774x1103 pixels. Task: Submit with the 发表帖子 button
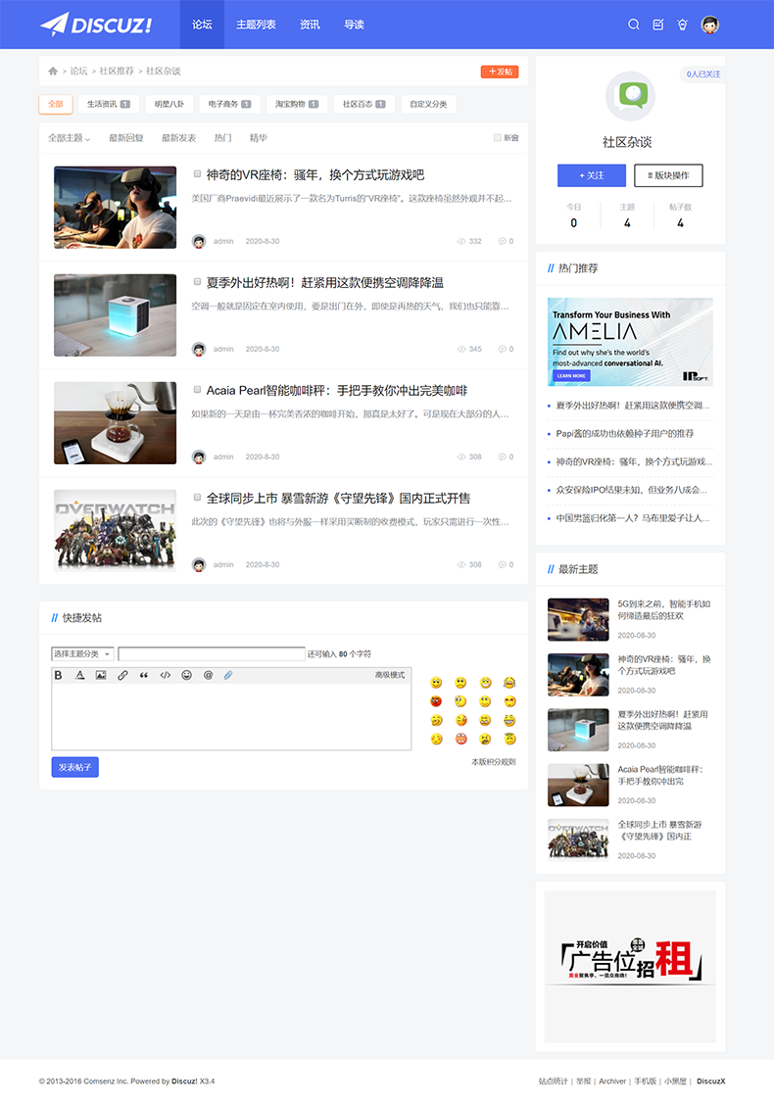[x=75, y=767]
